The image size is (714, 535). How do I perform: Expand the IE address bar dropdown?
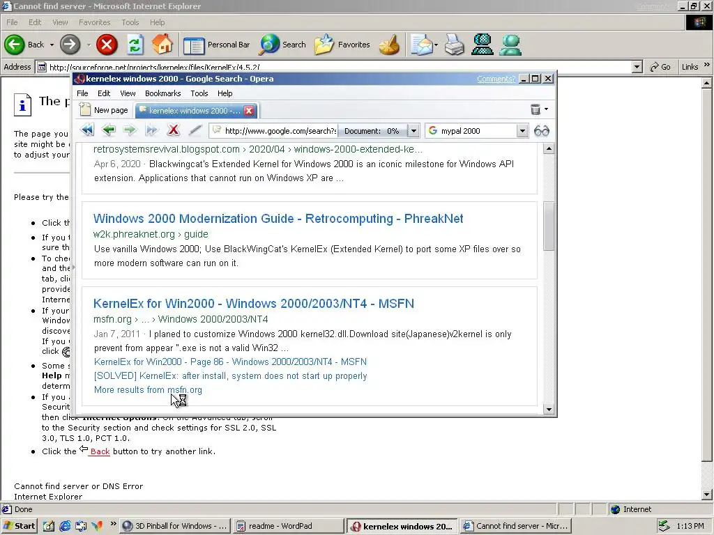point(637,68)
